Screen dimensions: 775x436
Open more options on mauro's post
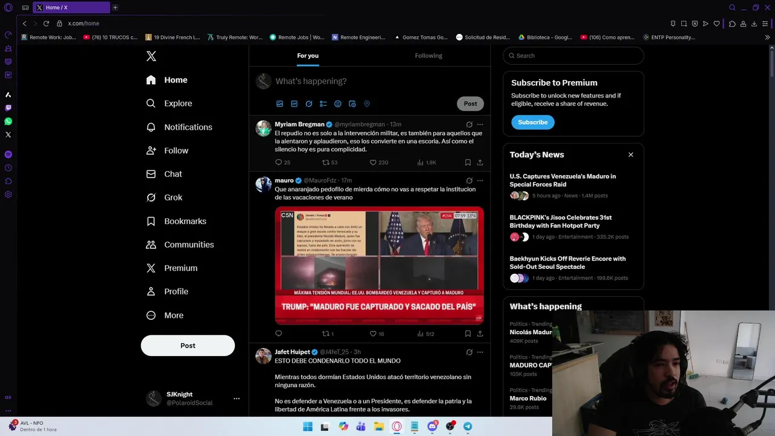coord(480,180)
